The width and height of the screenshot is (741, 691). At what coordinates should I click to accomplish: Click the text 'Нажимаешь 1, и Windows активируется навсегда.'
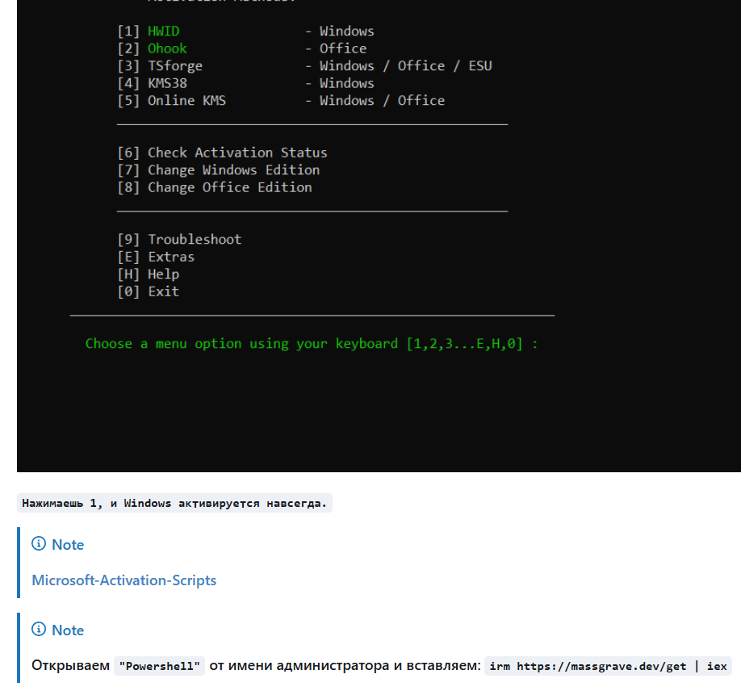point(174,503)
